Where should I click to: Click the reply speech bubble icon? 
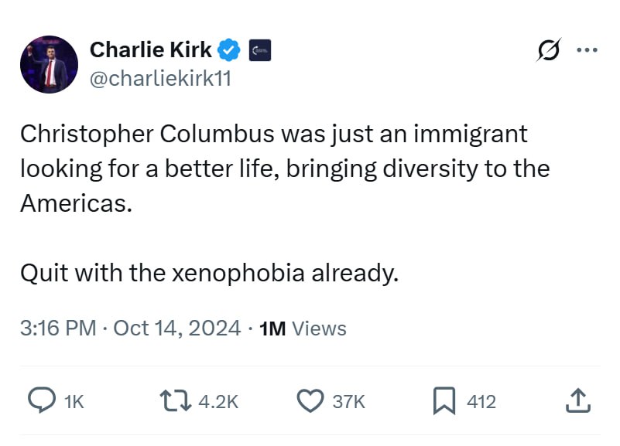(x=40, y=400)
